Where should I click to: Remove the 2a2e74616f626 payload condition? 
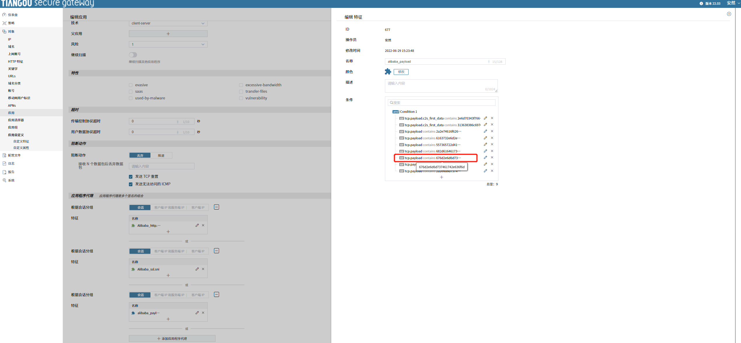pos(492,131)
